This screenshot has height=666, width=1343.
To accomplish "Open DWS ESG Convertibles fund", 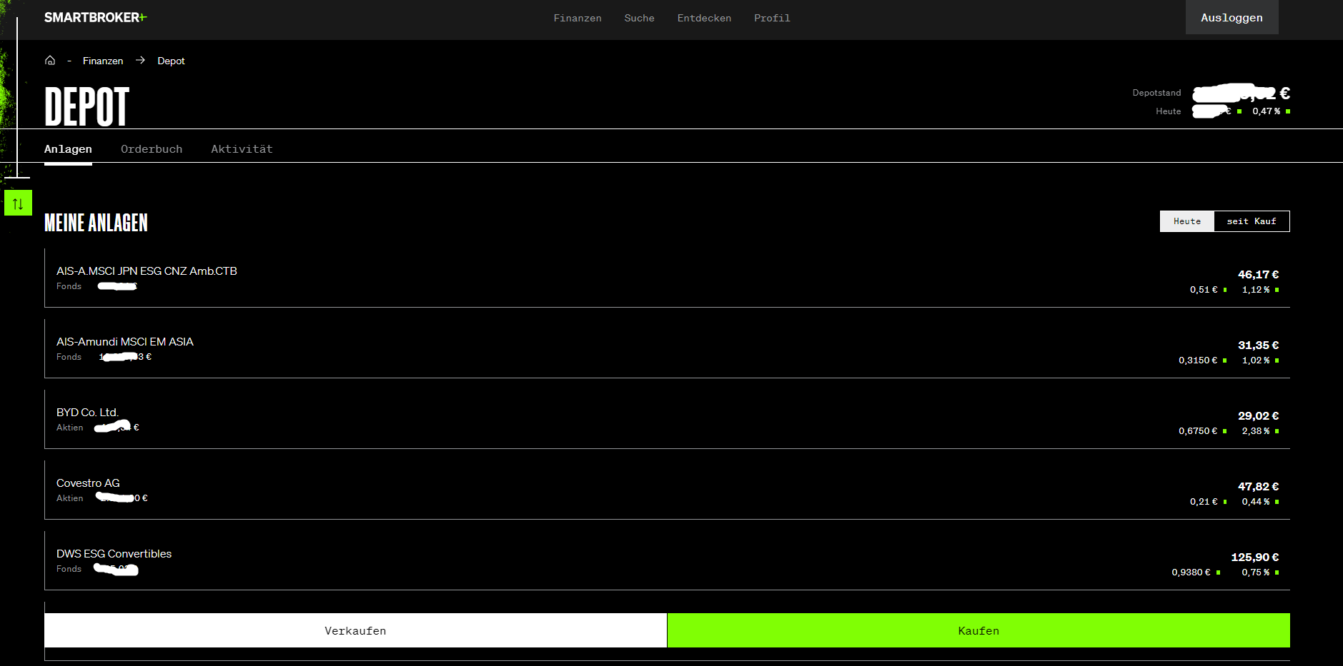I will 667,560.
